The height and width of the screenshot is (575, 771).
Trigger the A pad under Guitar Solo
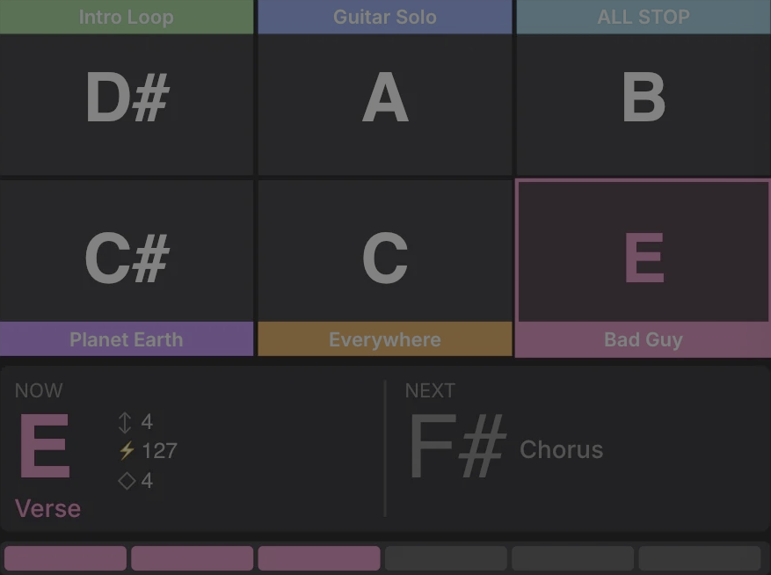pyautogui.click(x=385, y=98)
